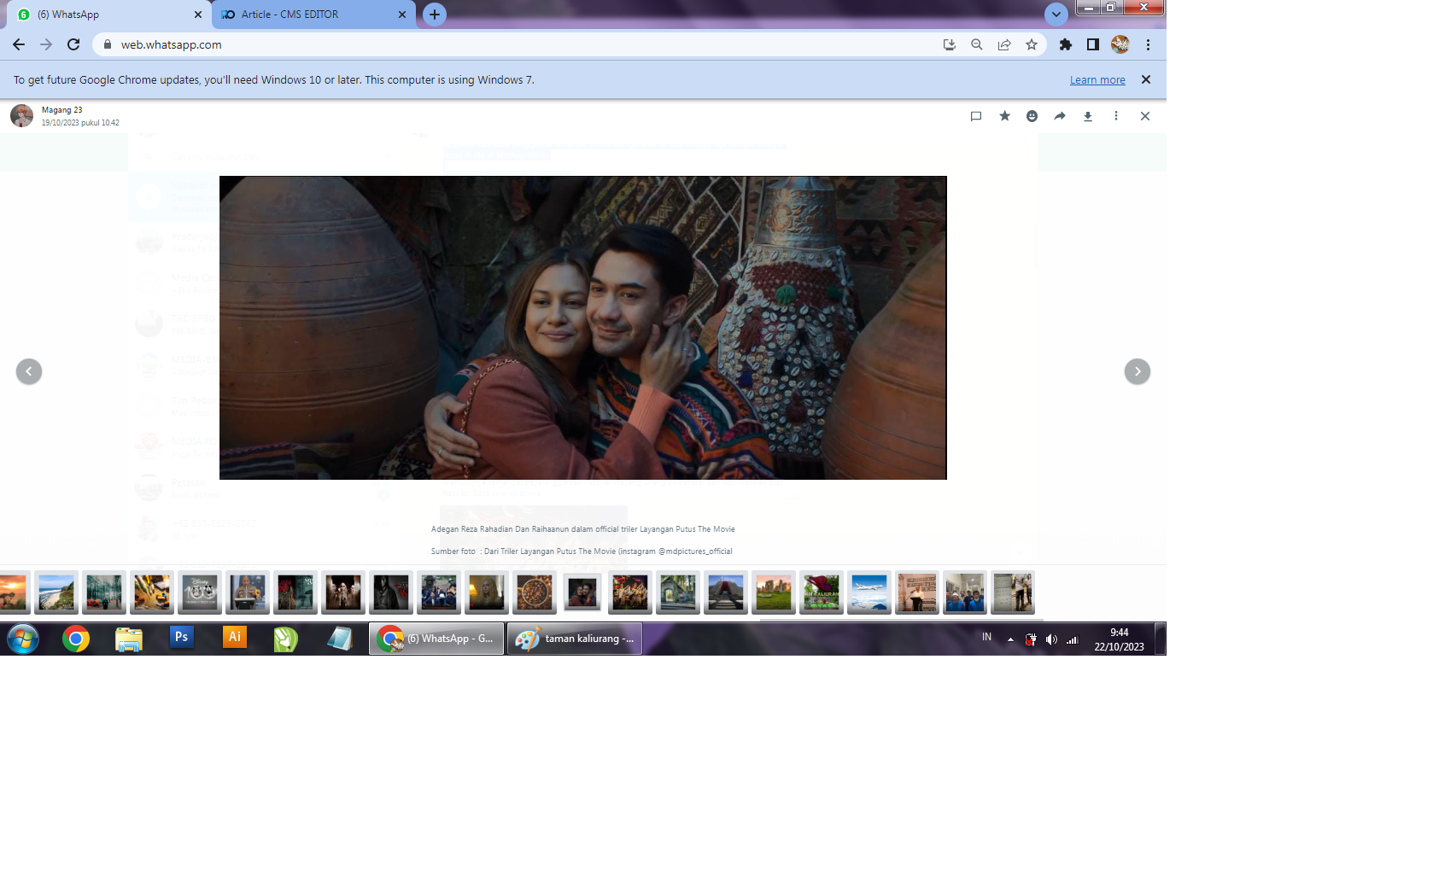This screenshot has height=881, width=1433.
Task: Star this media with the star icon
Action: (x=1004, y=116)
